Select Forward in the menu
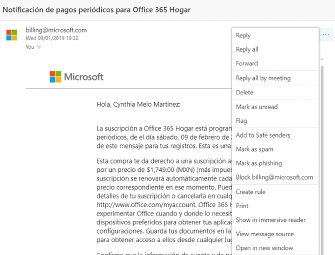 (x=275, y=63)
